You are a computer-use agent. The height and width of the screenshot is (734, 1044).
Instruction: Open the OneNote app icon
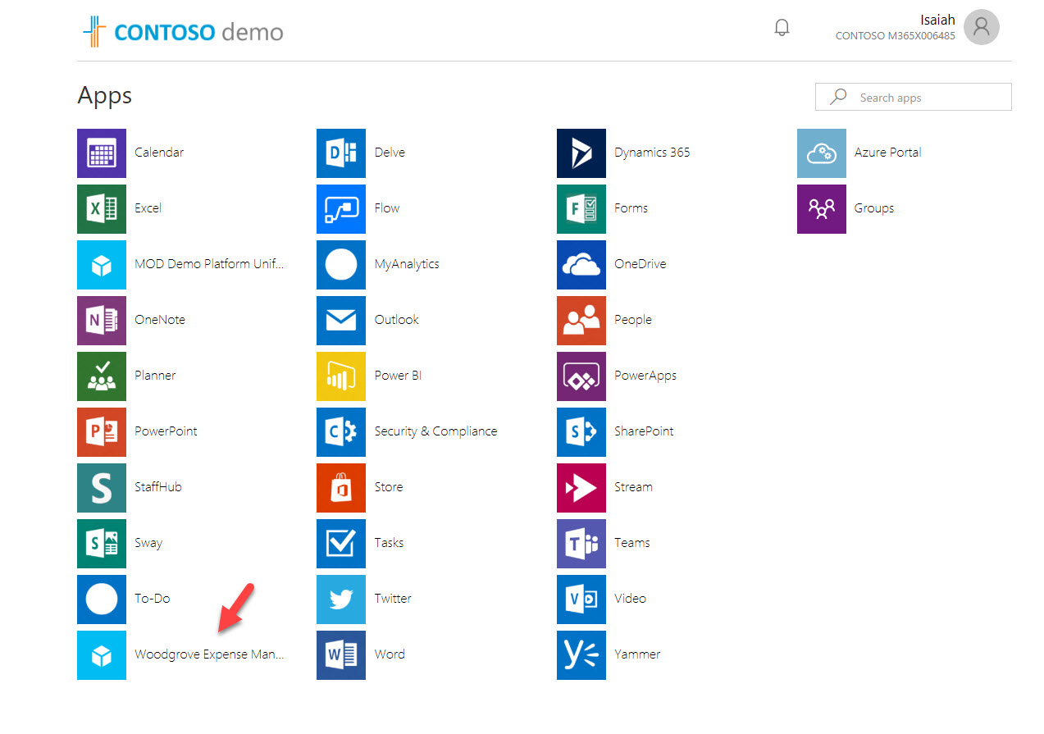(x=102, y=320)
